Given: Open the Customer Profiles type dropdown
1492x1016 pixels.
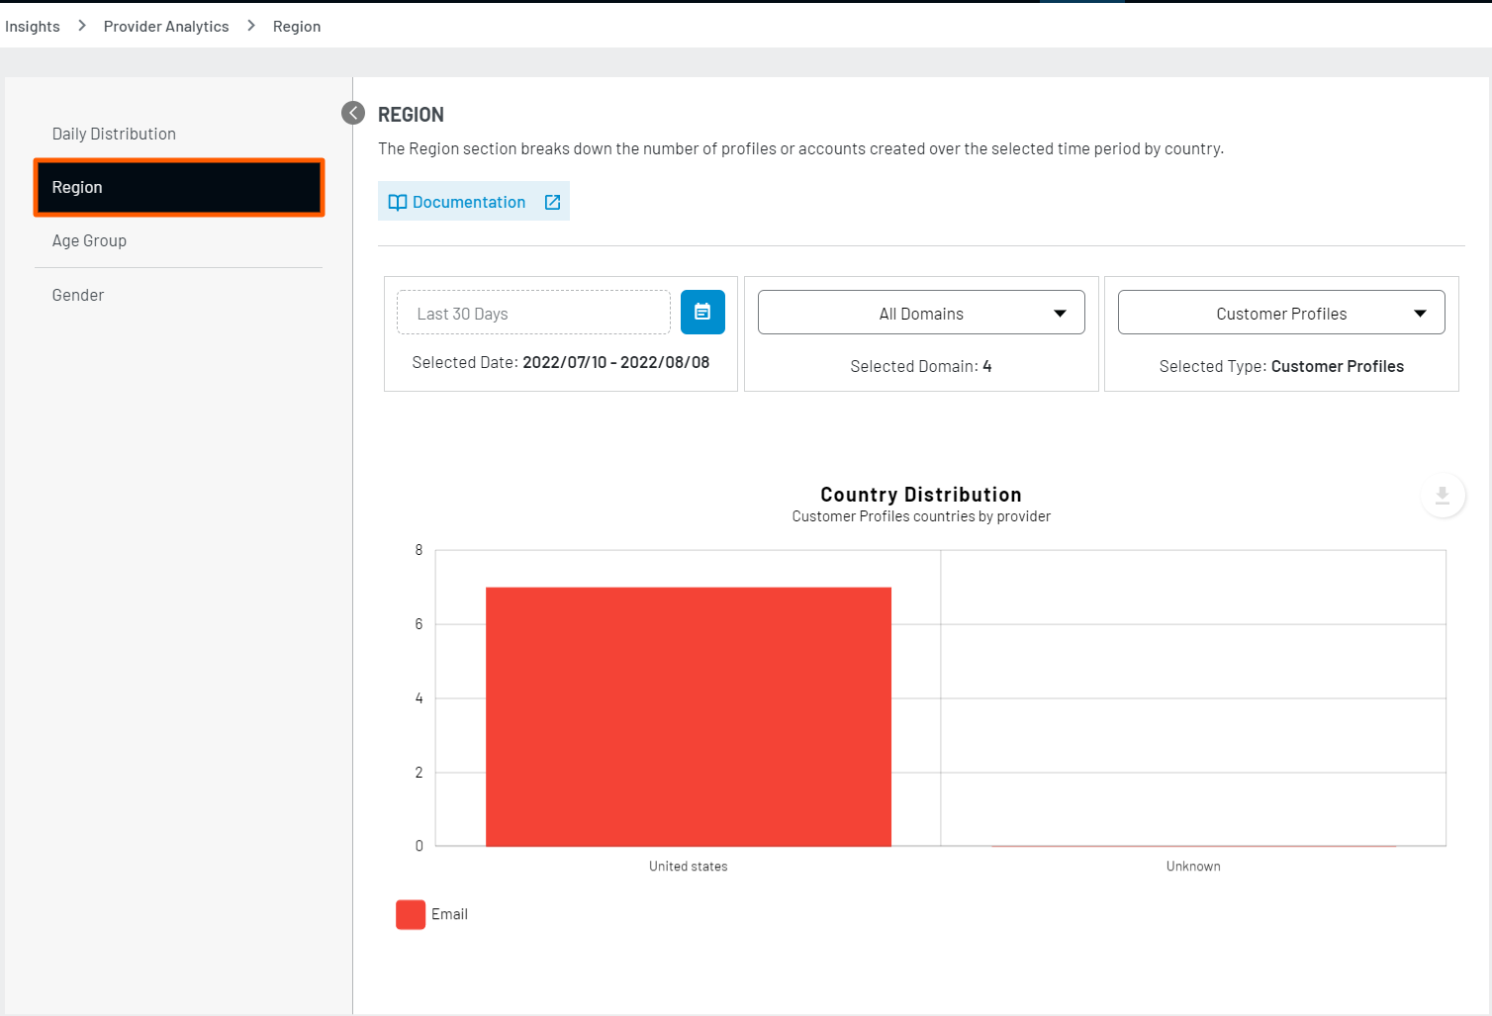Looking at the screenshot, I should coord(1280,313).
